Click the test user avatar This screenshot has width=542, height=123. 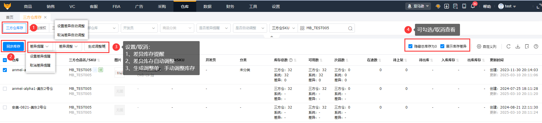coord(501,6)
